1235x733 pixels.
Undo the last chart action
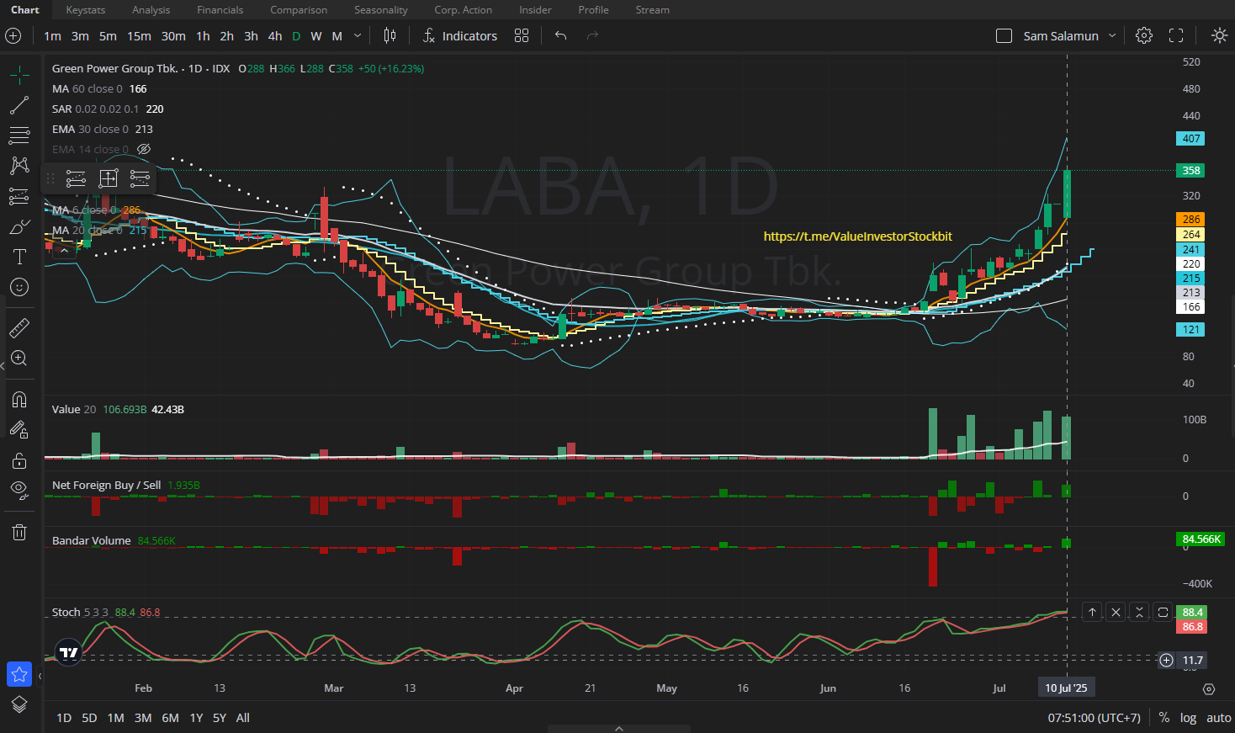[560, 35]
